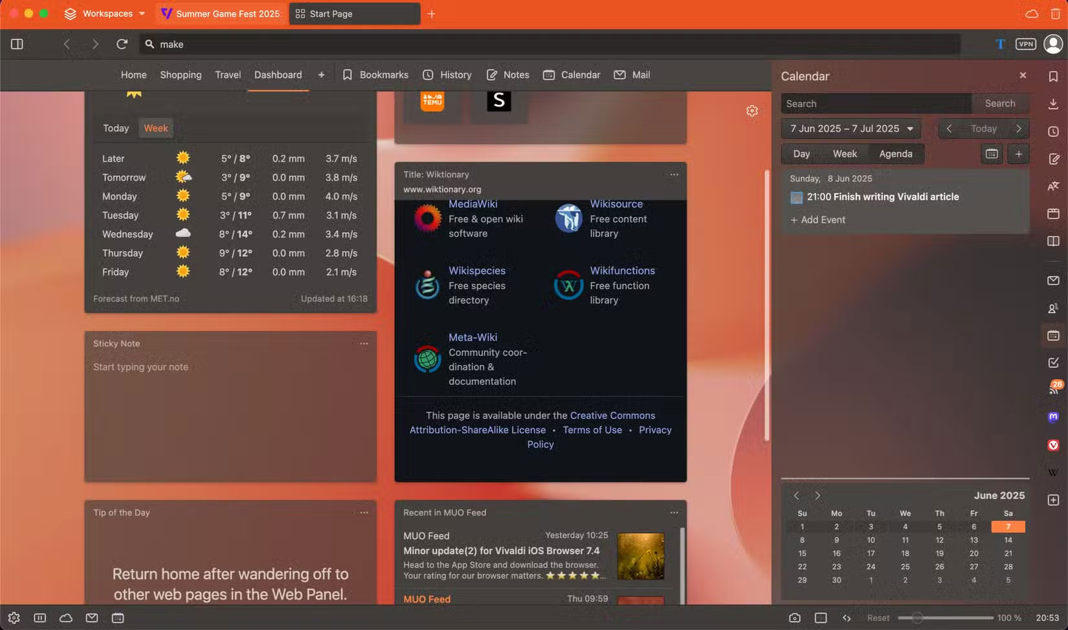Open Calendar from start page navigation

[572, 75]
